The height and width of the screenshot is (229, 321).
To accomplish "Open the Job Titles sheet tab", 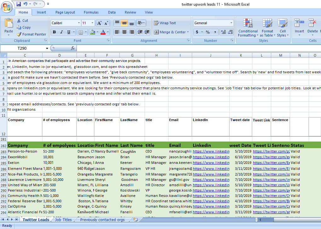I will [x=63, y=220].
